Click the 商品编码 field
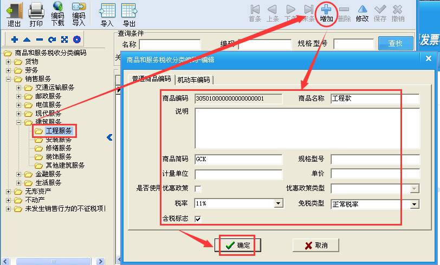 (238, 98)
